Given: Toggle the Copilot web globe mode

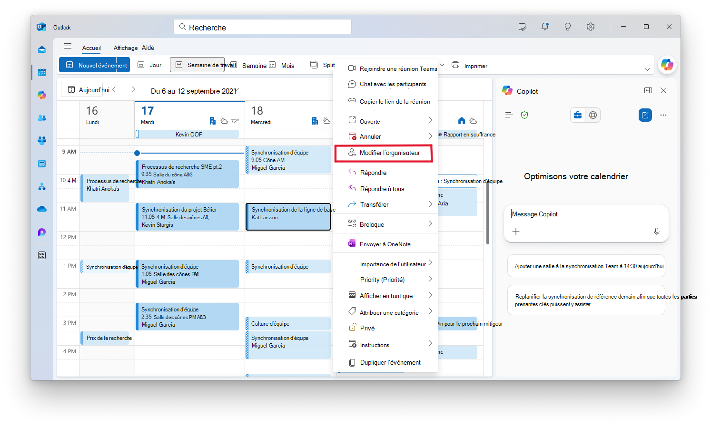Looking at the screenshot, I should click(592, 115).
